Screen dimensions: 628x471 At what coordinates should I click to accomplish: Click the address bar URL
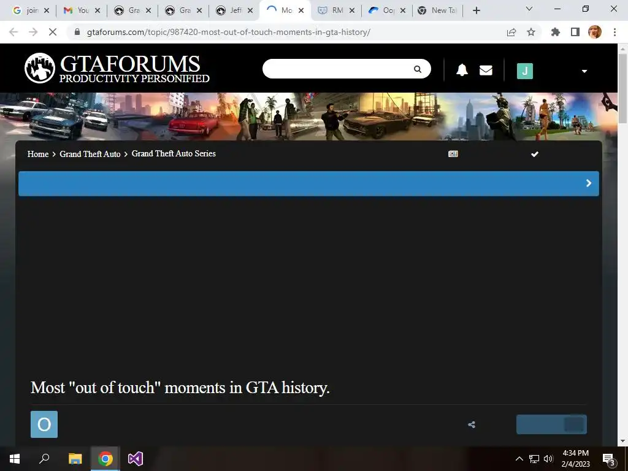[228, 32]
